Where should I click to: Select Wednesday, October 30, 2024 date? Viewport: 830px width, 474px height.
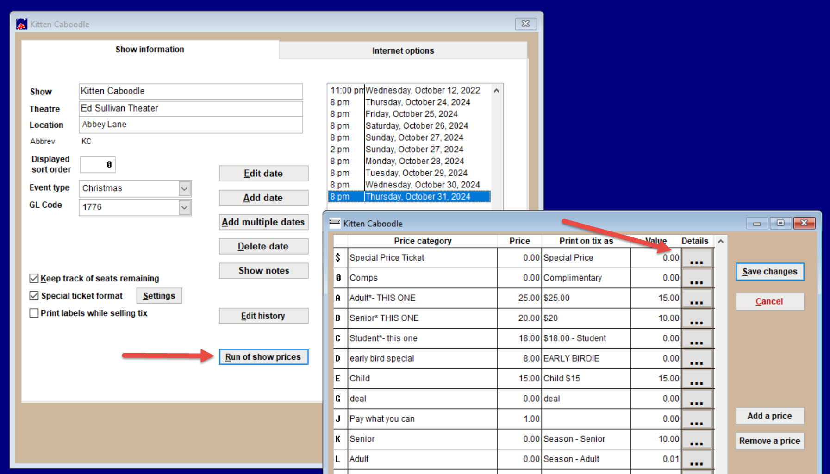pyautogui.click(x=409, y=185)
